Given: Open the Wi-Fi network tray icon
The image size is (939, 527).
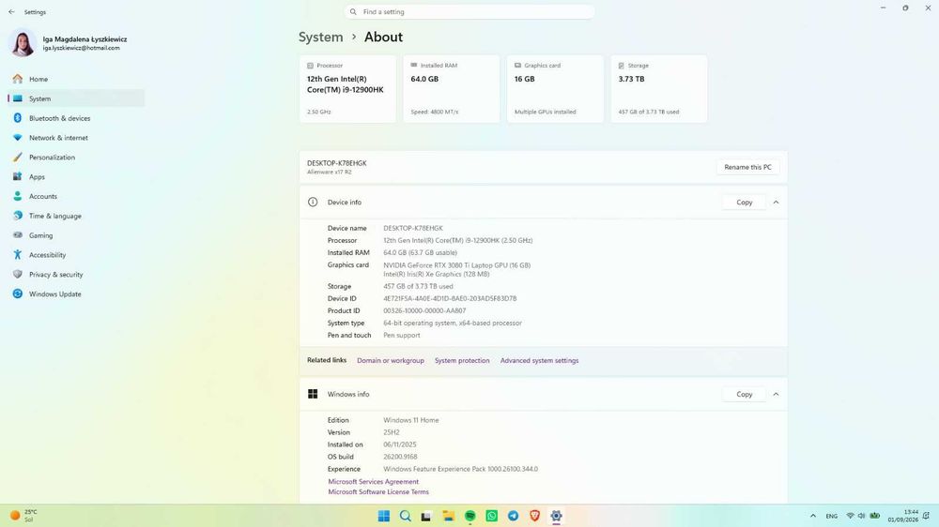Looking at the screenshot, I should [850, 516].
